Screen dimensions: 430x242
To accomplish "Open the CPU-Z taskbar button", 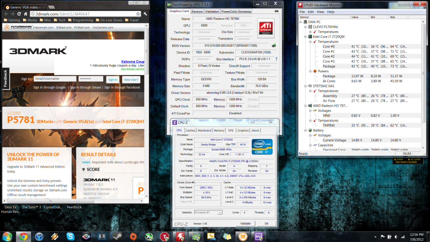I will [x=258, y=237].
